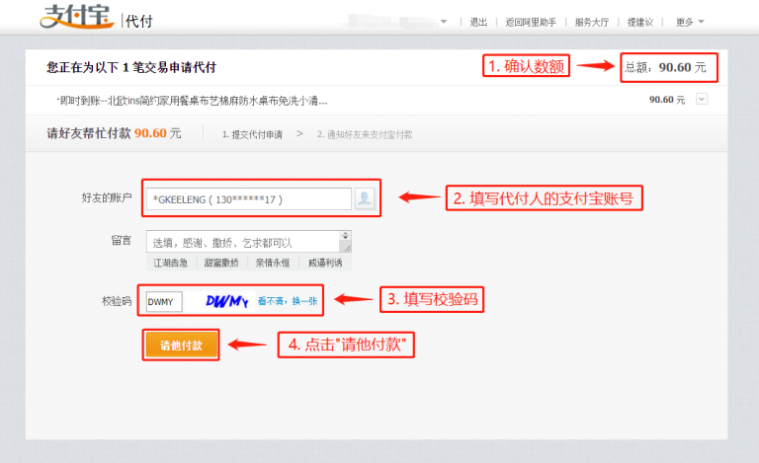Click the 退出 link
The width and height of the screenshot is (759, 463).
tap(478, 22)
